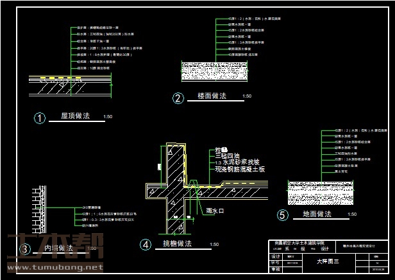
Task: Click the circled number 5 detail marker
Action: pyautogui.click(x=283, y=215)
